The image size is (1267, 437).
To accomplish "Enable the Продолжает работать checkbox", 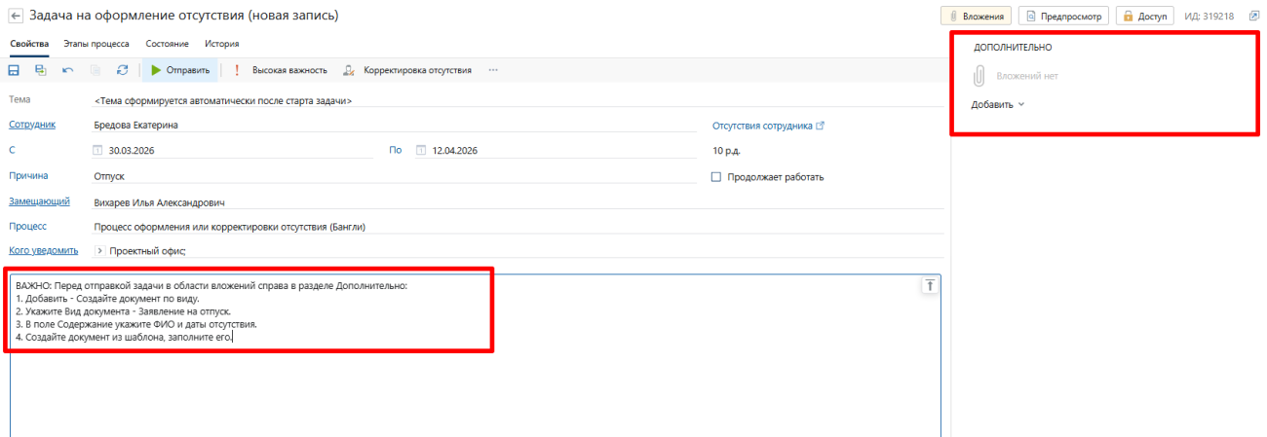I will 717,177.
